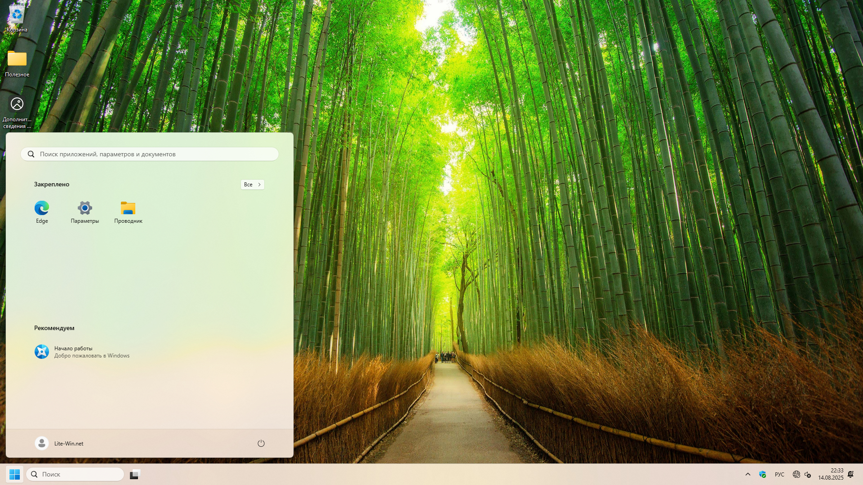
Task: Click Start menu search field
Action: (x=150, y=154)
